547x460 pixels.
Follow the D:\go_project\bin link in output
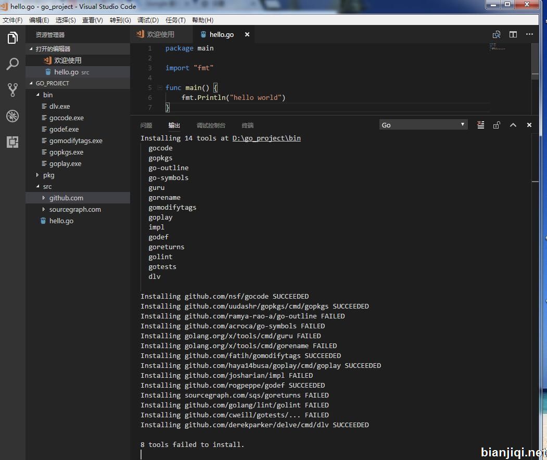266,138
